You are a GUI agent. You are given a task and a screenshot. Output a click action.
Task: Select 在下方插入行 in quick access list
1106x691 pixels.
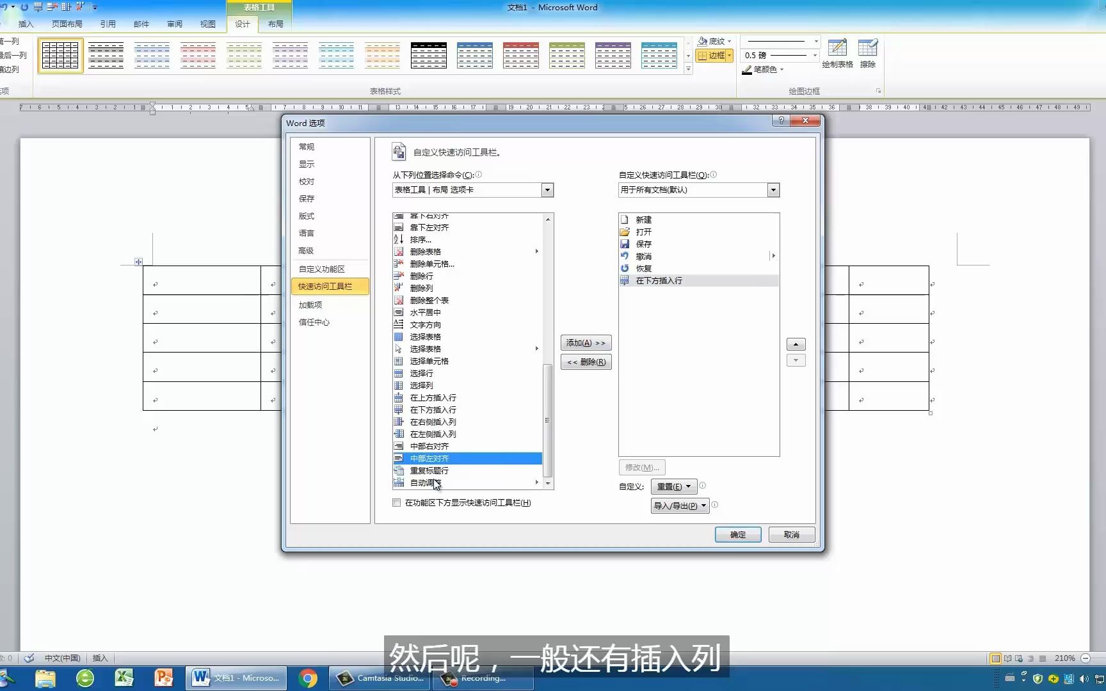(x=699, y=280)
